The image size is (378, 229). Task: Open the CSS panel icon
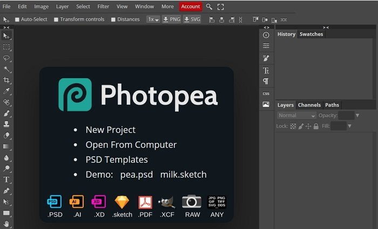pos(266,93)
